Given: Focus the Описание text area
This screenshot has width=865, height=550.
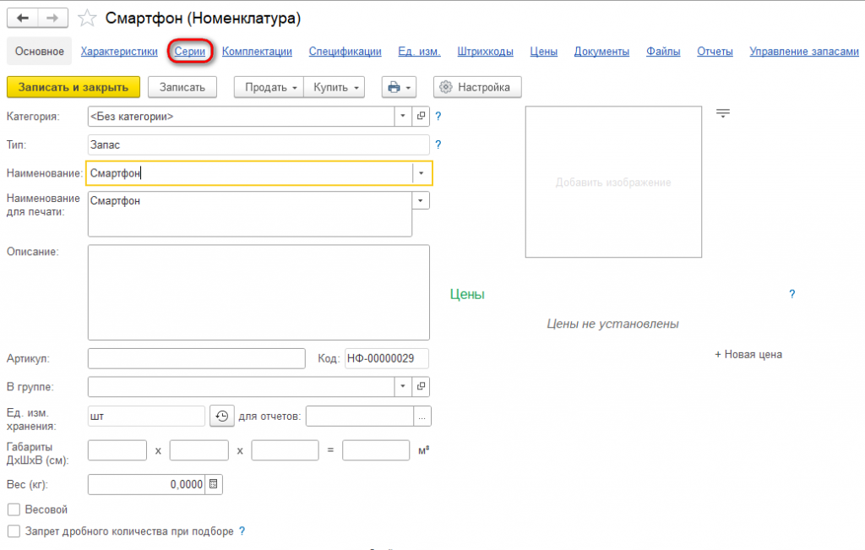Looking at the screenshot, I should (258, 292).
